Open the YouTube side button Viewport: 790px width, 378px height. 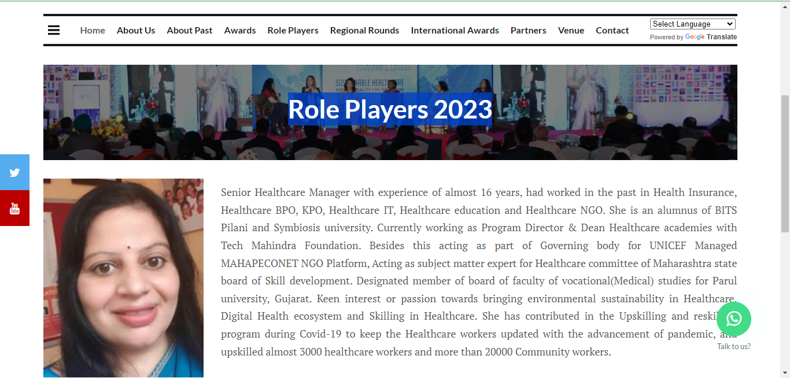coord(14,208)
